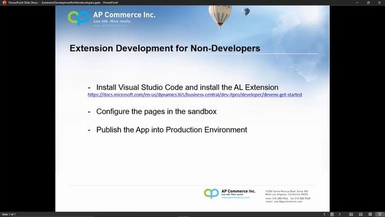Click the AP Commerce Inc. logo in header
The image size is (385, 217).
[111, 18]
